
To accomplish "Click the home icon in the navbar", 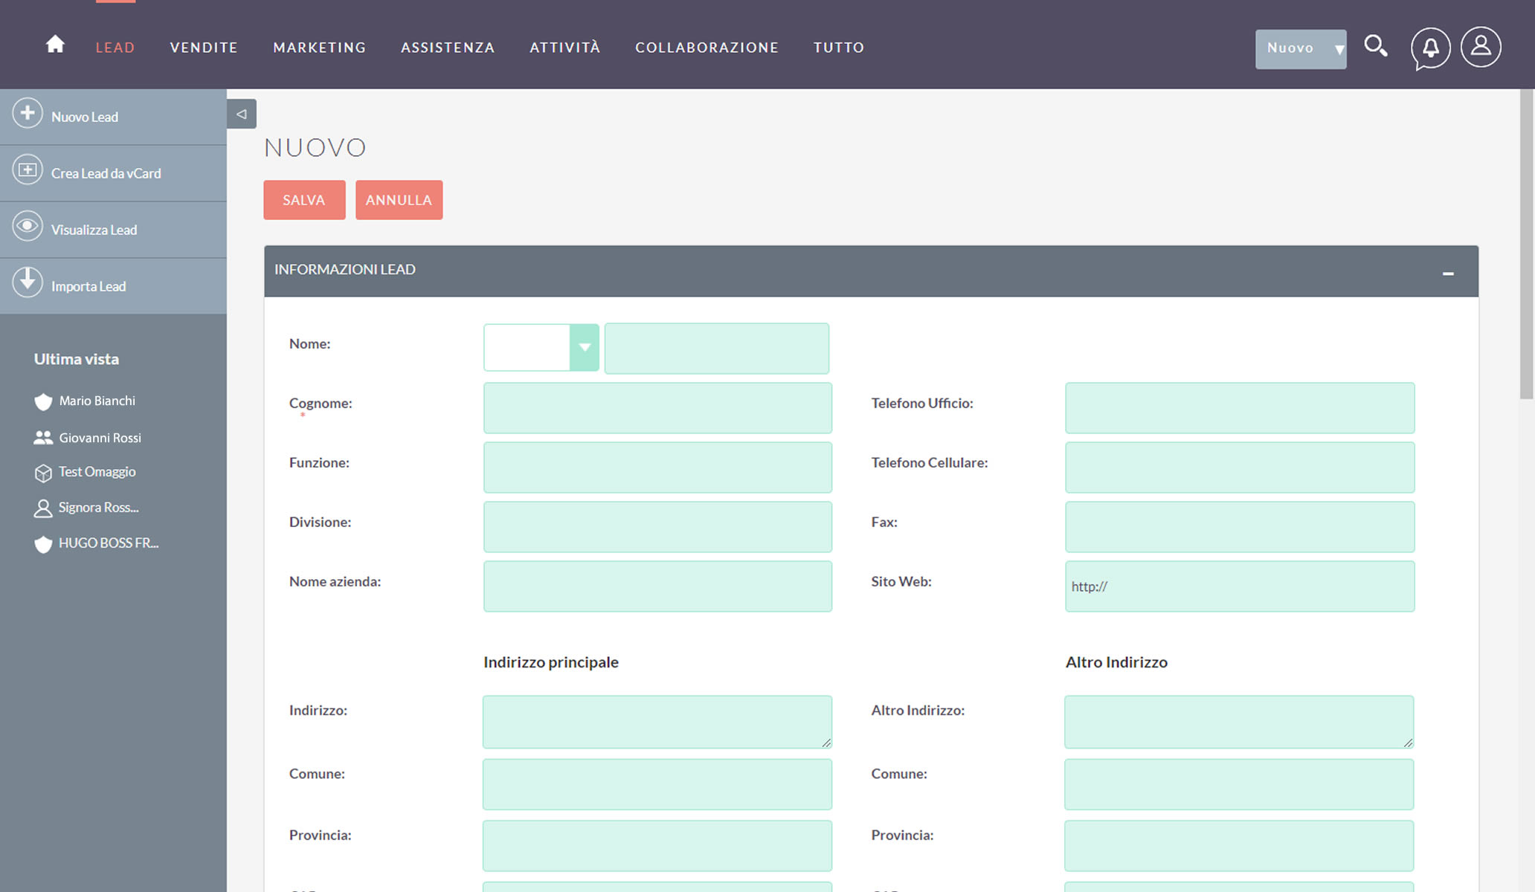I will [x=55, y=45].
